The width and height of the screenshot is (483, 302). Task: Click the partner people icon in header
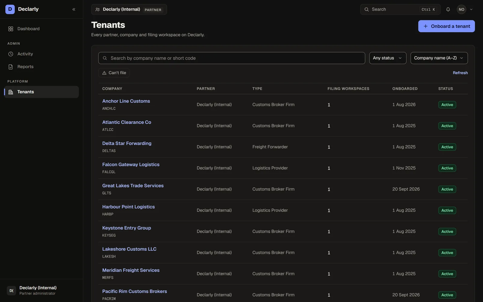click(98, 9)
